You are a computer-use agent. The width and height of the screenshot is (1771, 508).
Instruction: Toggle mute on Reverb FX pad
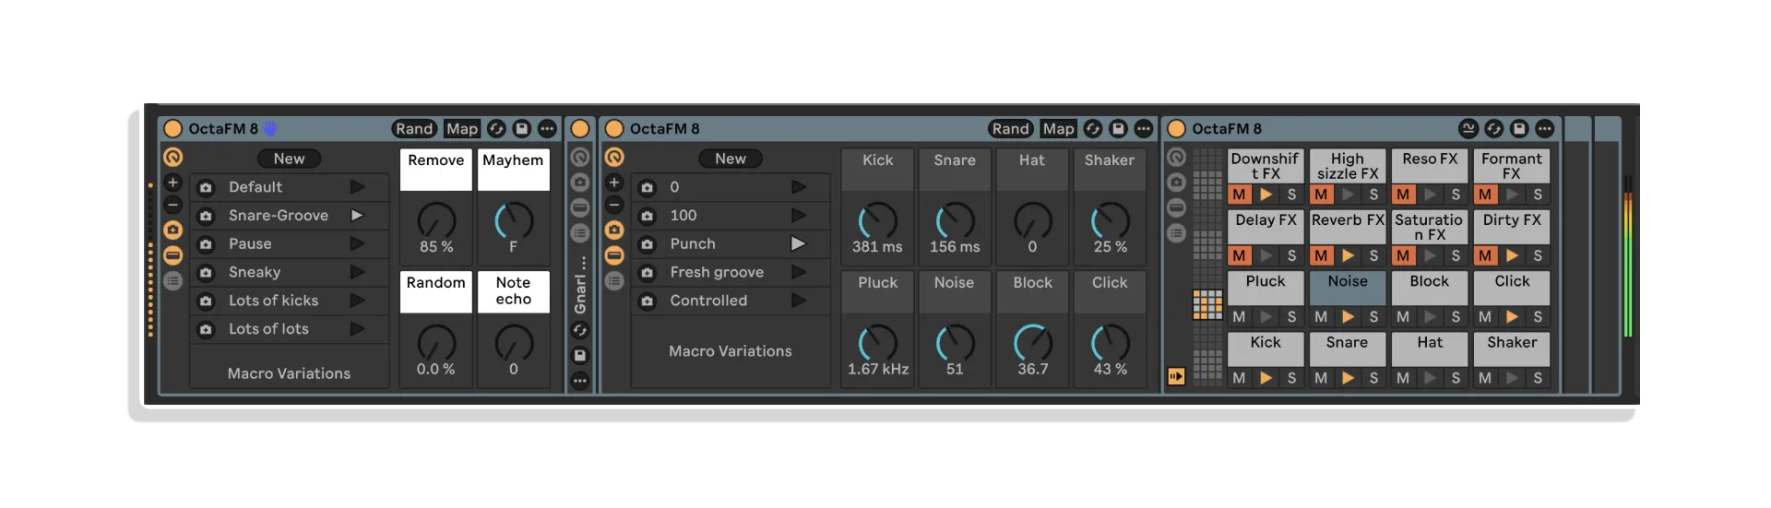pyautogui.click(x=1321, y=255)
